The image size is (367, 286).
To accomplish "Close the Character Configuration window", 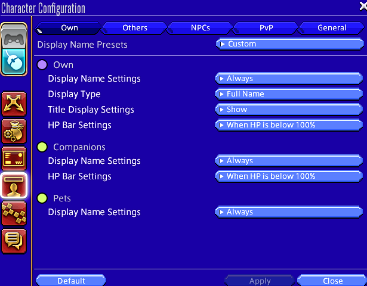I will tap(363, 6).
